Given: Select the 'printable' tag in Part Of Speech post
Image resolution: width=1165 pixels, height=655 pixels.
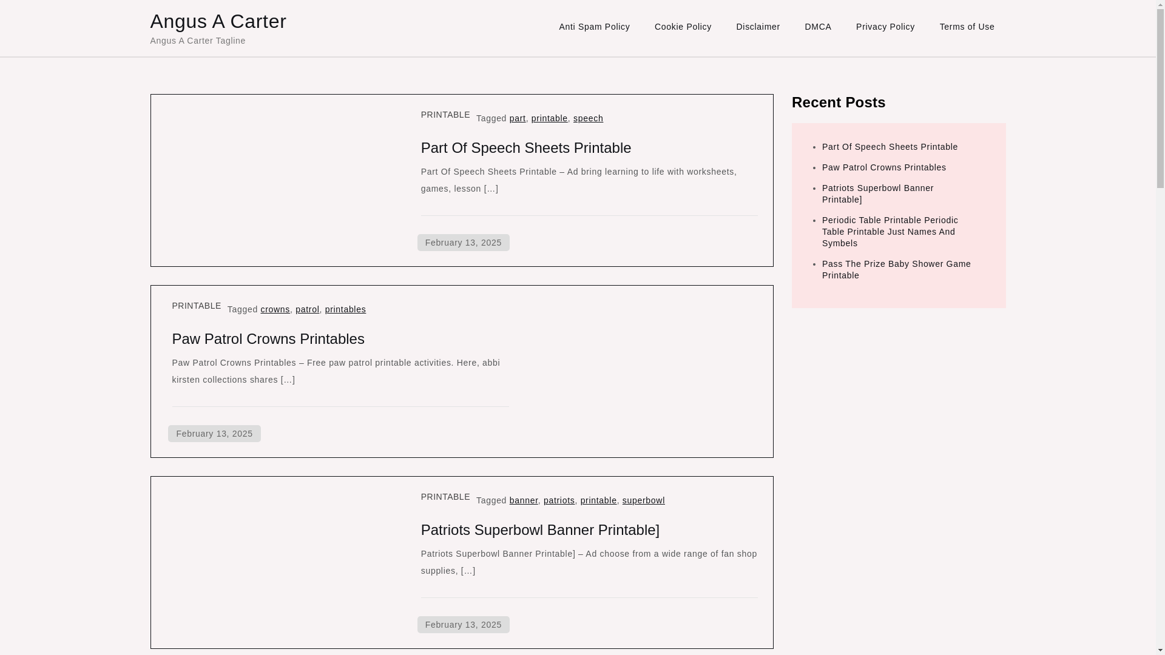Looking at the screenshot, I should pyautogui.click(x=549, y=118).
